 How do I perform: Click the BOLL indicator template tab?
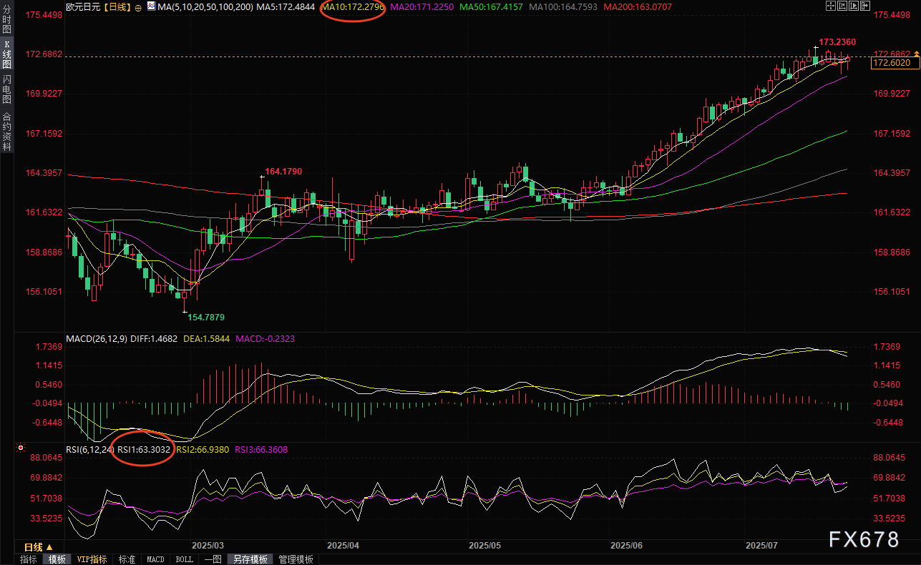184,559
